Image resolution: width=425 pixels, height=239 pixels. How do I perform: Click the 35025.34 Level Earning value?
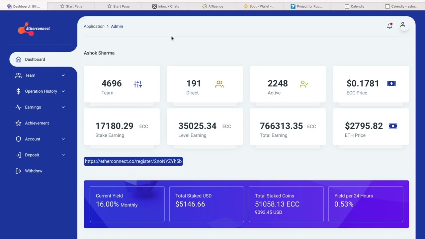197,126
